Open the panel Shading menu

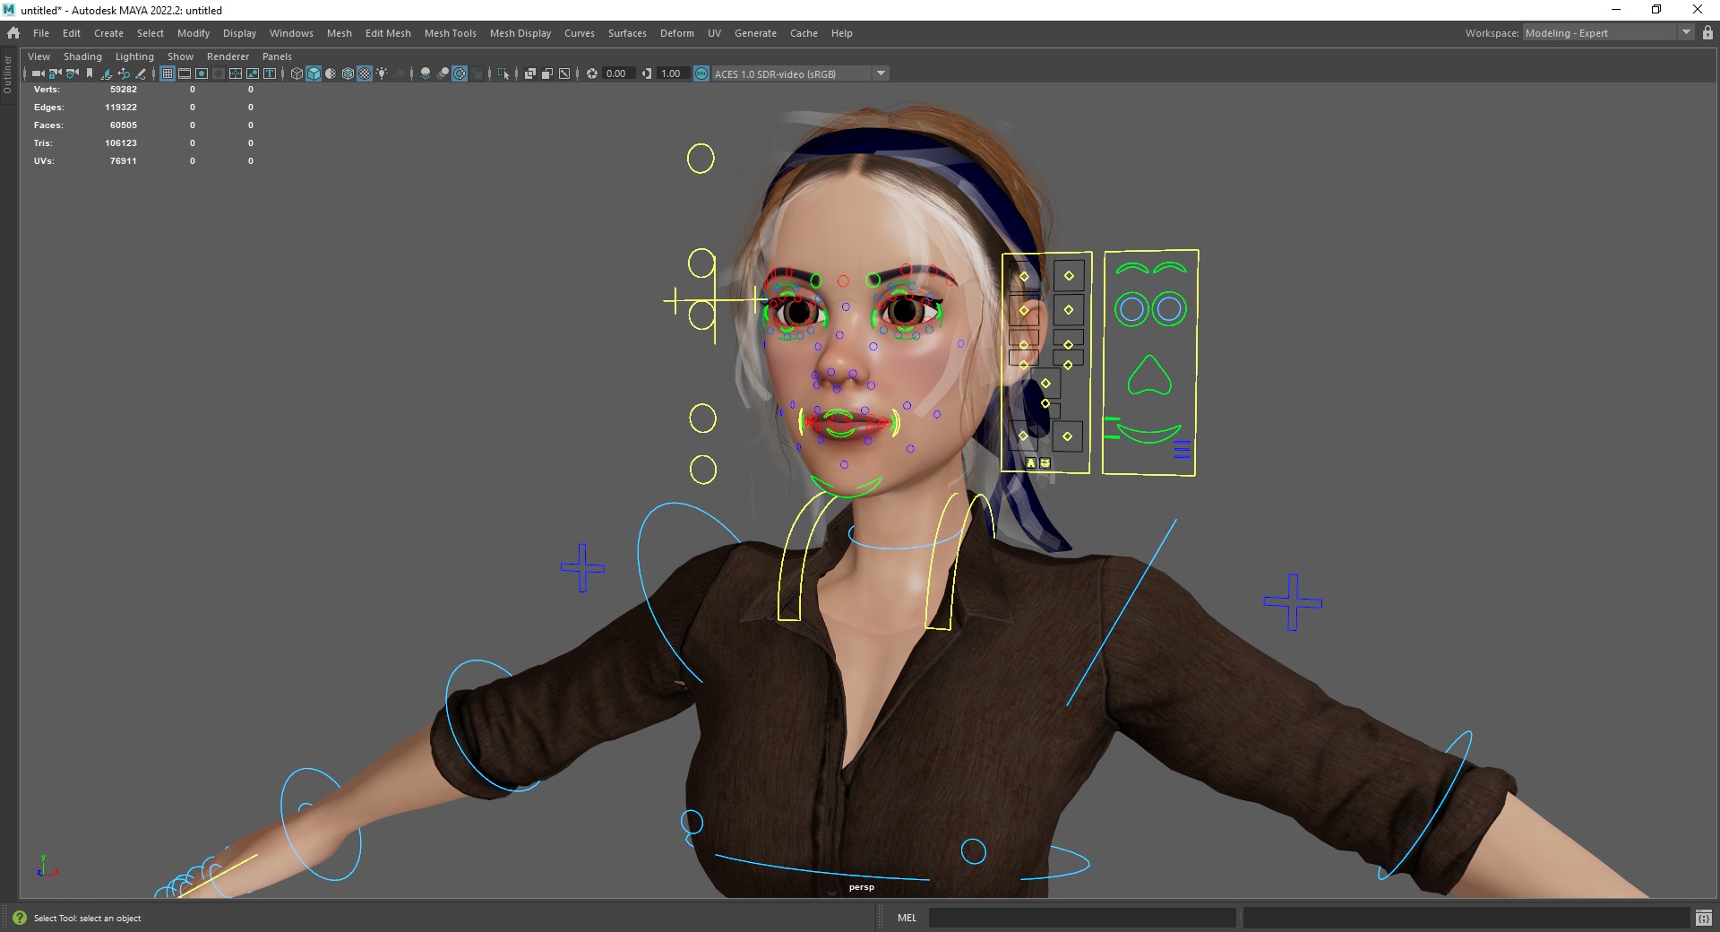click(82, 56)
